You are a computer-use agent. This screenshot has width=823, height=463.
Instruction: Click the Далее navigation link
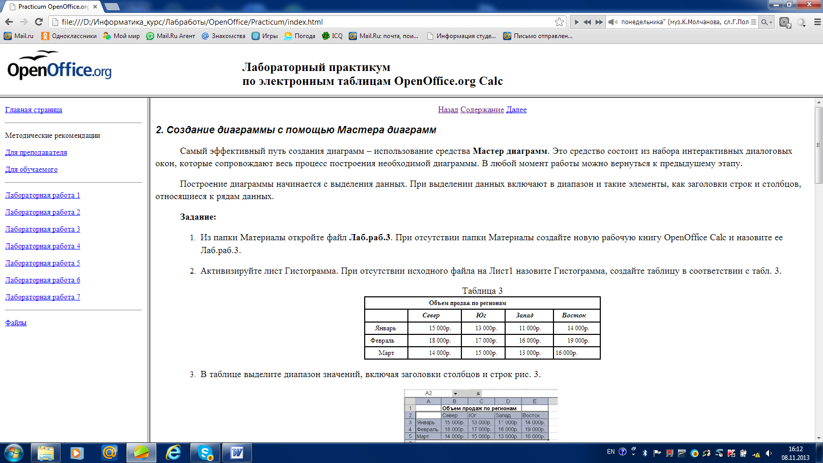(x=516, y=110)
